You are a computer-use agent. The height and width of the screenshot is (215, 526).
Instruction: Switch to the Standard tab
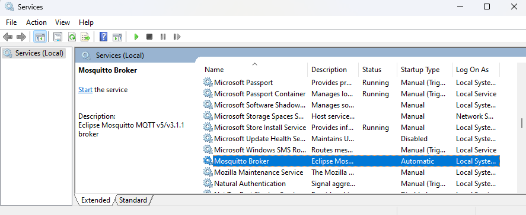(133, 200)
